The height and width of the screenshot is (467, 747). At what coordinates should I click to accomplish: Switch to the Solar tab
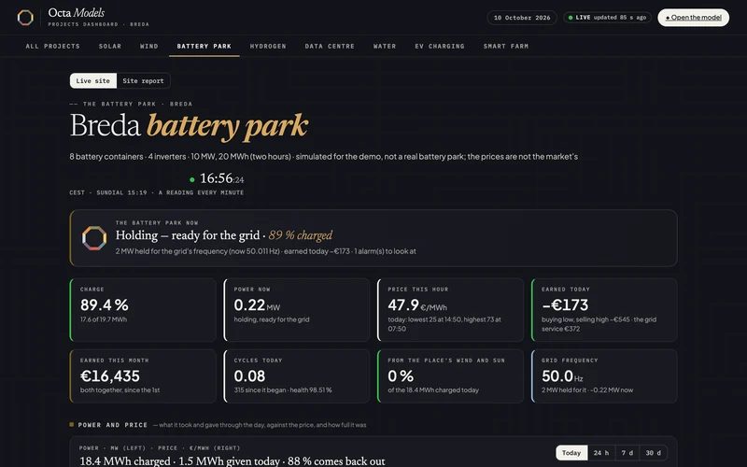[110, 46]
